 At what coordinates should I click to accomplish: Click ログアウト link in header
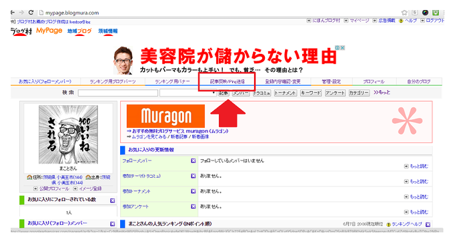435,21
